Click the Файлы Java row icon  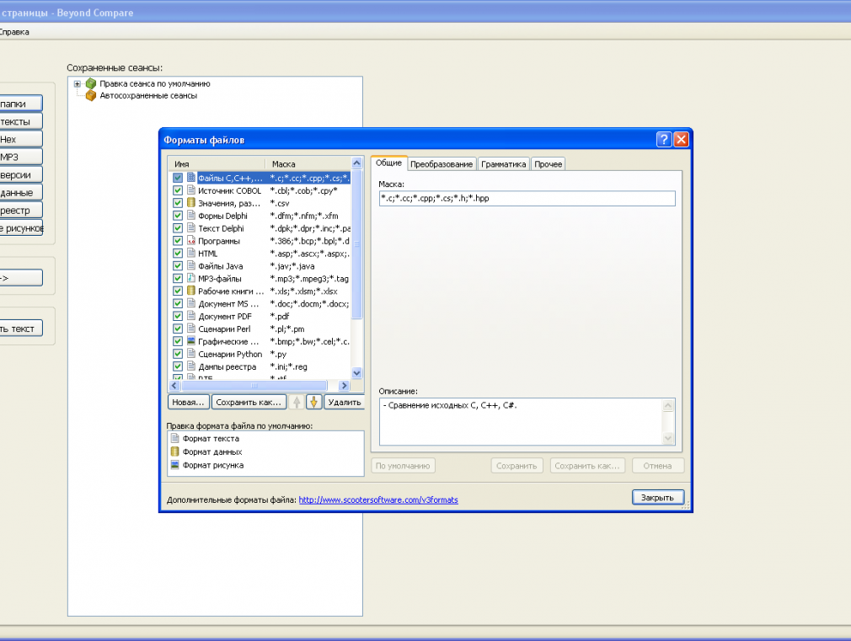(x=191, y=265)
